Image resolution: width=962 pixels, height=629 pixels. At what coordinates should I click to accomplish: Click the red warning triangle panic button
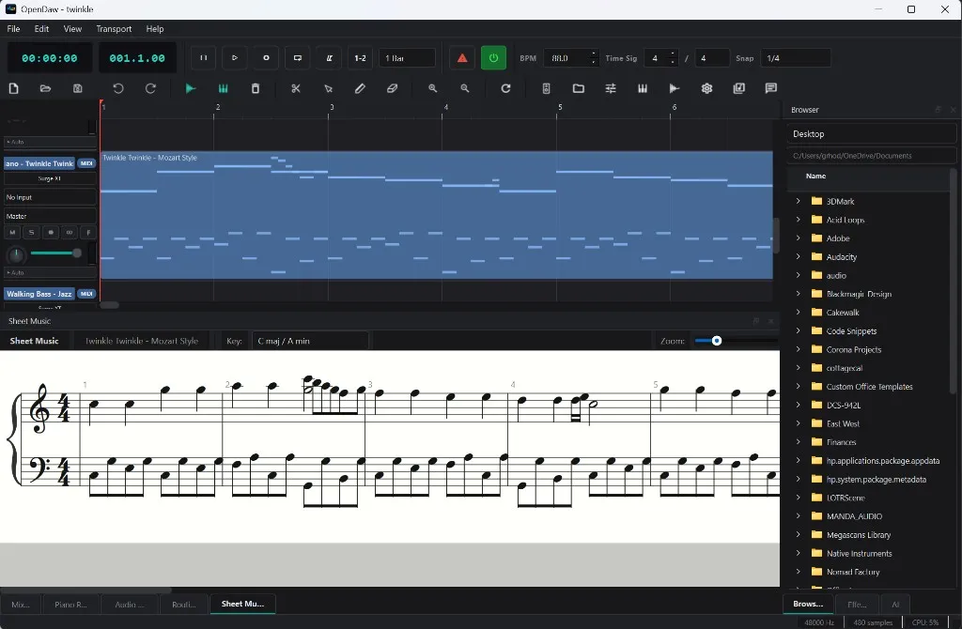(x=462, y=57)
